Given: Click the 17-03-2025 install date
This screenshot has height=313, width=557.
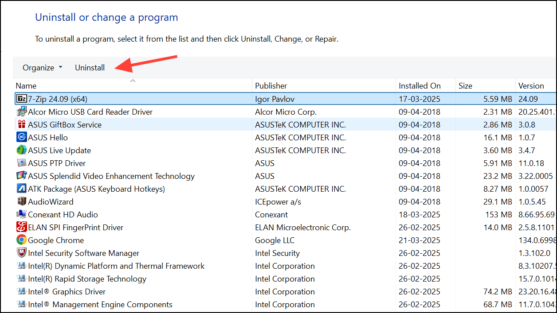Looking at the screenshot, I should coord(420,99).
